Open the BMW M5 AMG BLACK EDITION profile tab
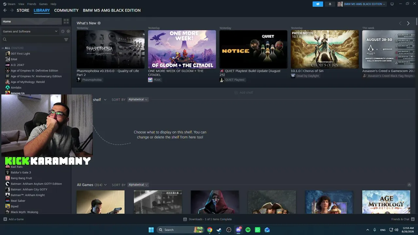Screen dimensions: 418x235 pyautogui.click(x=112, y=10)
